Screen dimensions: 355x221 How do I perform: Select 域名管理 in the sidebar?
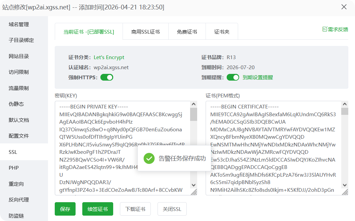pos(19,24)
